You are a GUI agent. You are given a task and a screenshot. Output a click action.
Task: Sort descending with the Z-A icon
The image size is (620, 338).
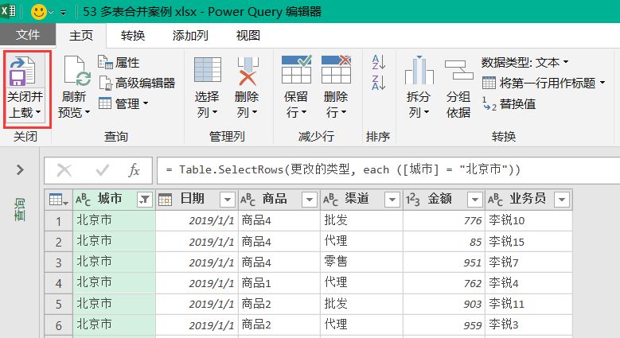[x=378, y=83]
